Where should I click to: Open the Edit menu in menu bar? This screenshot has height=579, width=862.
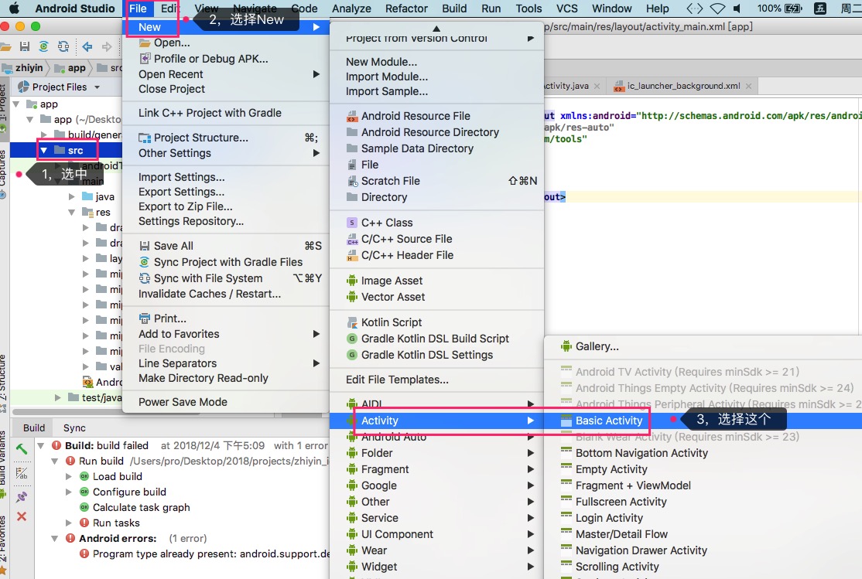click(x=170, y=9)
